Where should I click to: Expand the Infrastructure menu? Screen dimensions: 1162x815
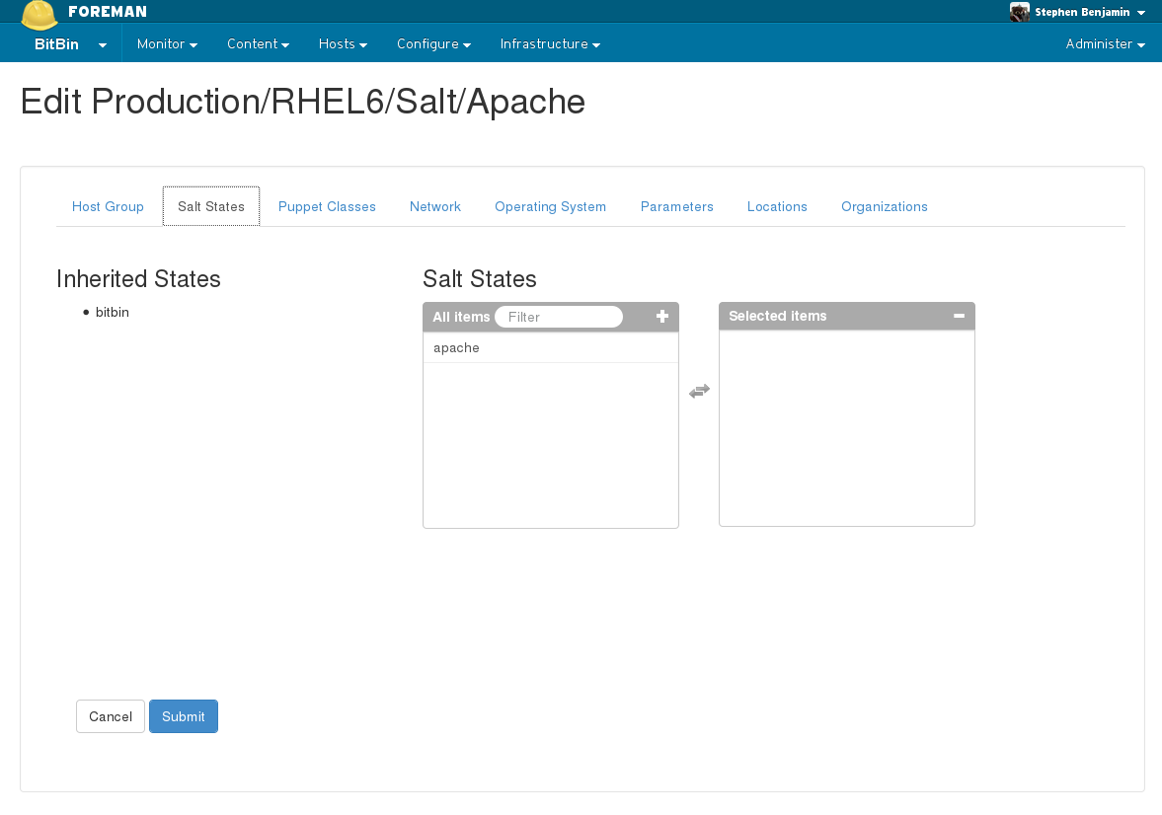550,44
